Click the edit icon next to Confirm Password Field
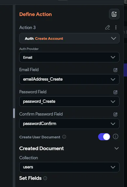Screen dimensions: 127x187 115,114
